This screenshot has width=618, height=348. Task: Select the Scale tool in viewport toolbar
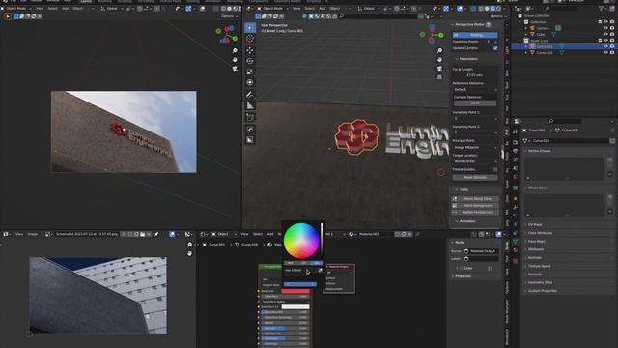(x=250, y=72)
